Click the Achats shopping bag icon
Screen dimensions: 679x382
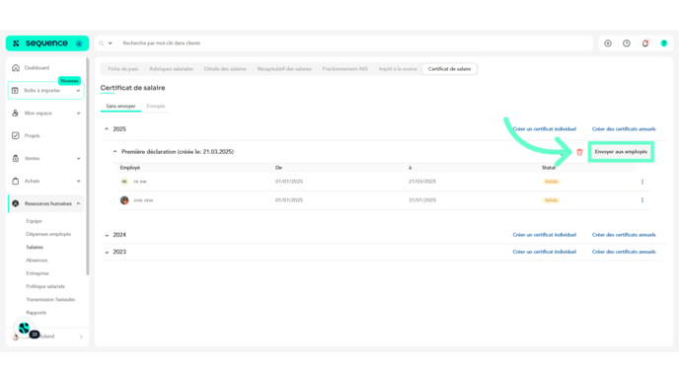[16, 181]
